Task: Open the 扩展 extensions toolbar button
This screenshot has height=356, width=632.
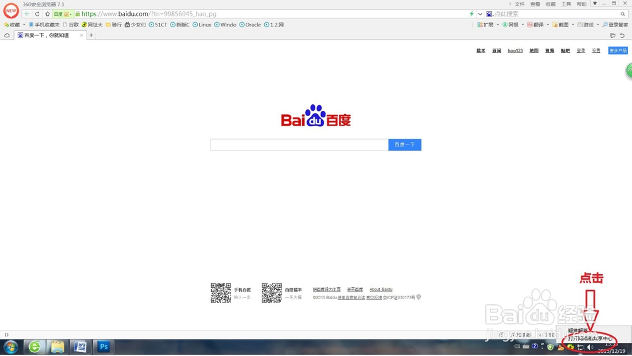Action: (x=485, y=25)
